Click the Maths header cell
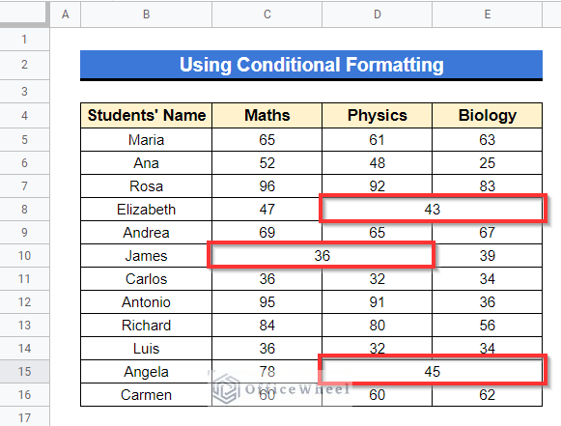The height and width of the screenshot is (426, 561). click(266, 115)
